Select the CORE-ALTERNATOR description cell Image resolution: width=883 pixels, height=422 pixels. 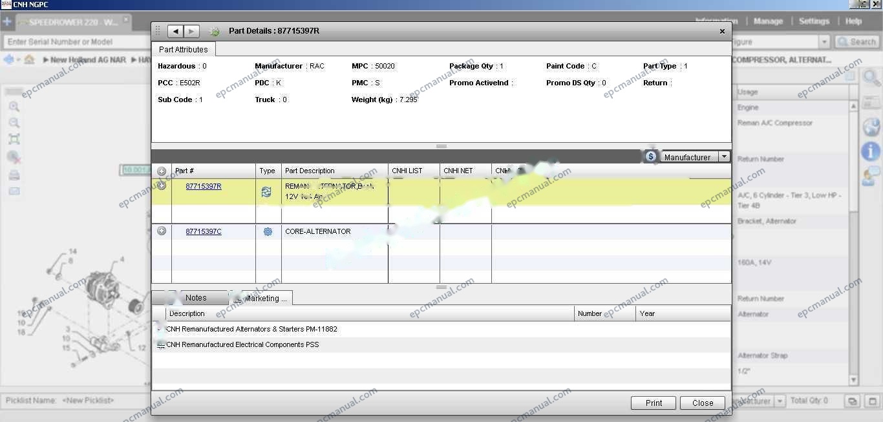coord(335,231)
